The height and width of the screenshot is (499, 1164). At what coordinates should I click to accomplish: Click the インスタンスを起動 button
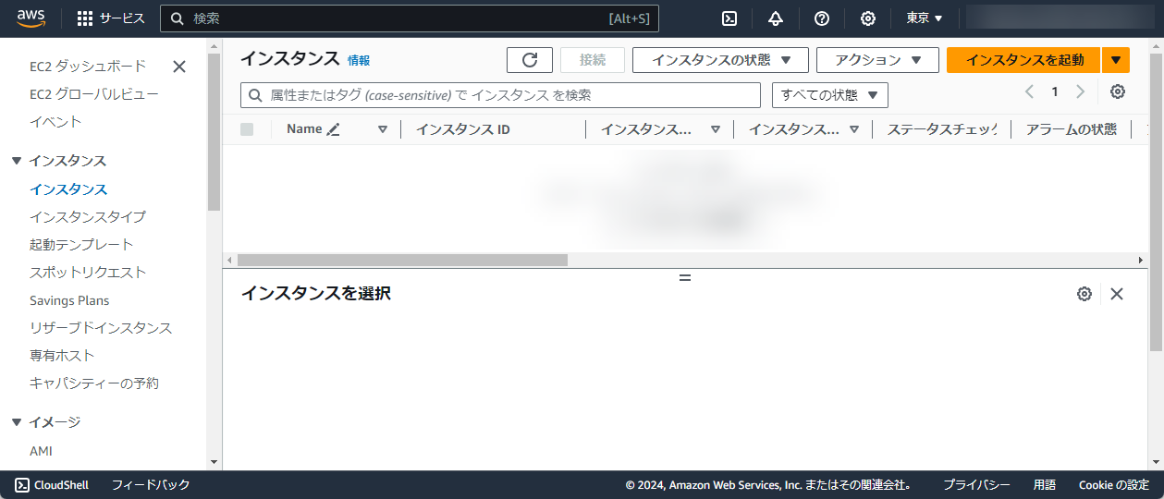pos(1023,60)
